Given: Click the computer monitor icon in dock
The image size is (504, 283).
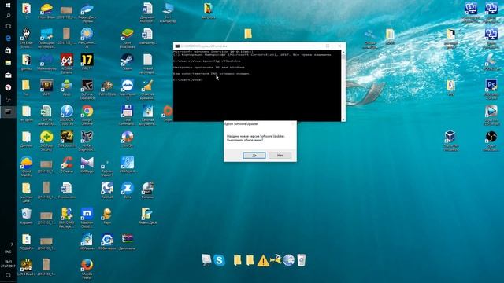Looking at the screenshot, I should 206,260.
